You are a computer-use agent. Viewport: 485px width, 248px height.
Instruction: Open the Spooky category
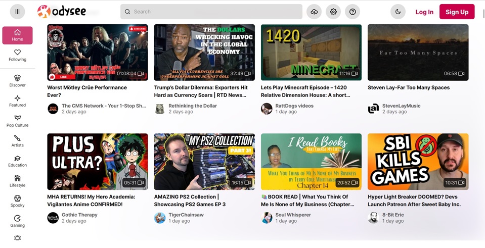click(x=17, y=201)
